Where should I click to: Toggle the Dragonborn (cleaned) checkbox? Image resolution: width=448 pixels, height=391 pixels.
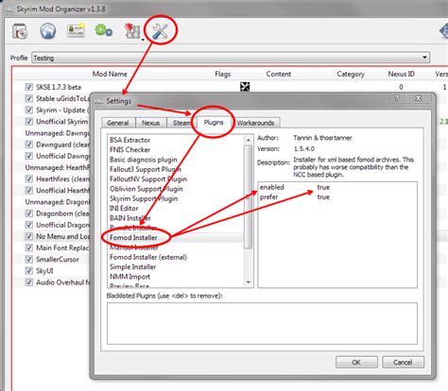pyautogui.click(x=28, y=213)
